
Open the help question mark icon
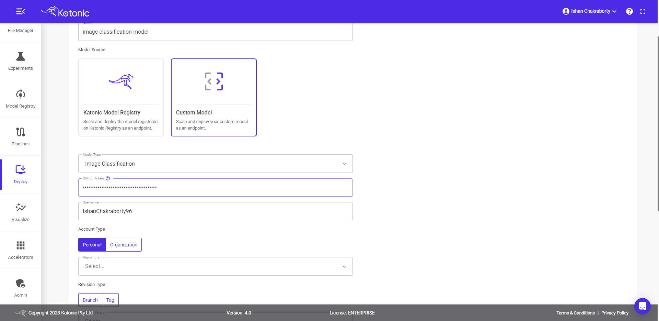pyautogui.click(x=629, y=11)
